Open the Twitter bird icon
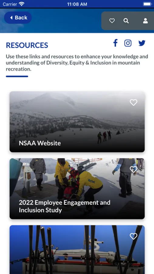Viewport: 154px width, 274px height. pyautogui.click(x=142, y=43)
